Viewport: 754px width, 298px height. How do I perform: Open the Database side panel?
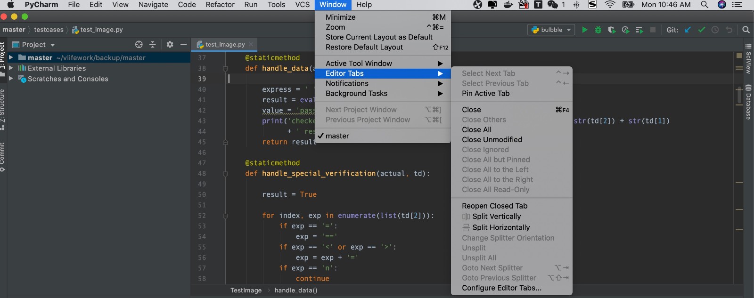748,102
